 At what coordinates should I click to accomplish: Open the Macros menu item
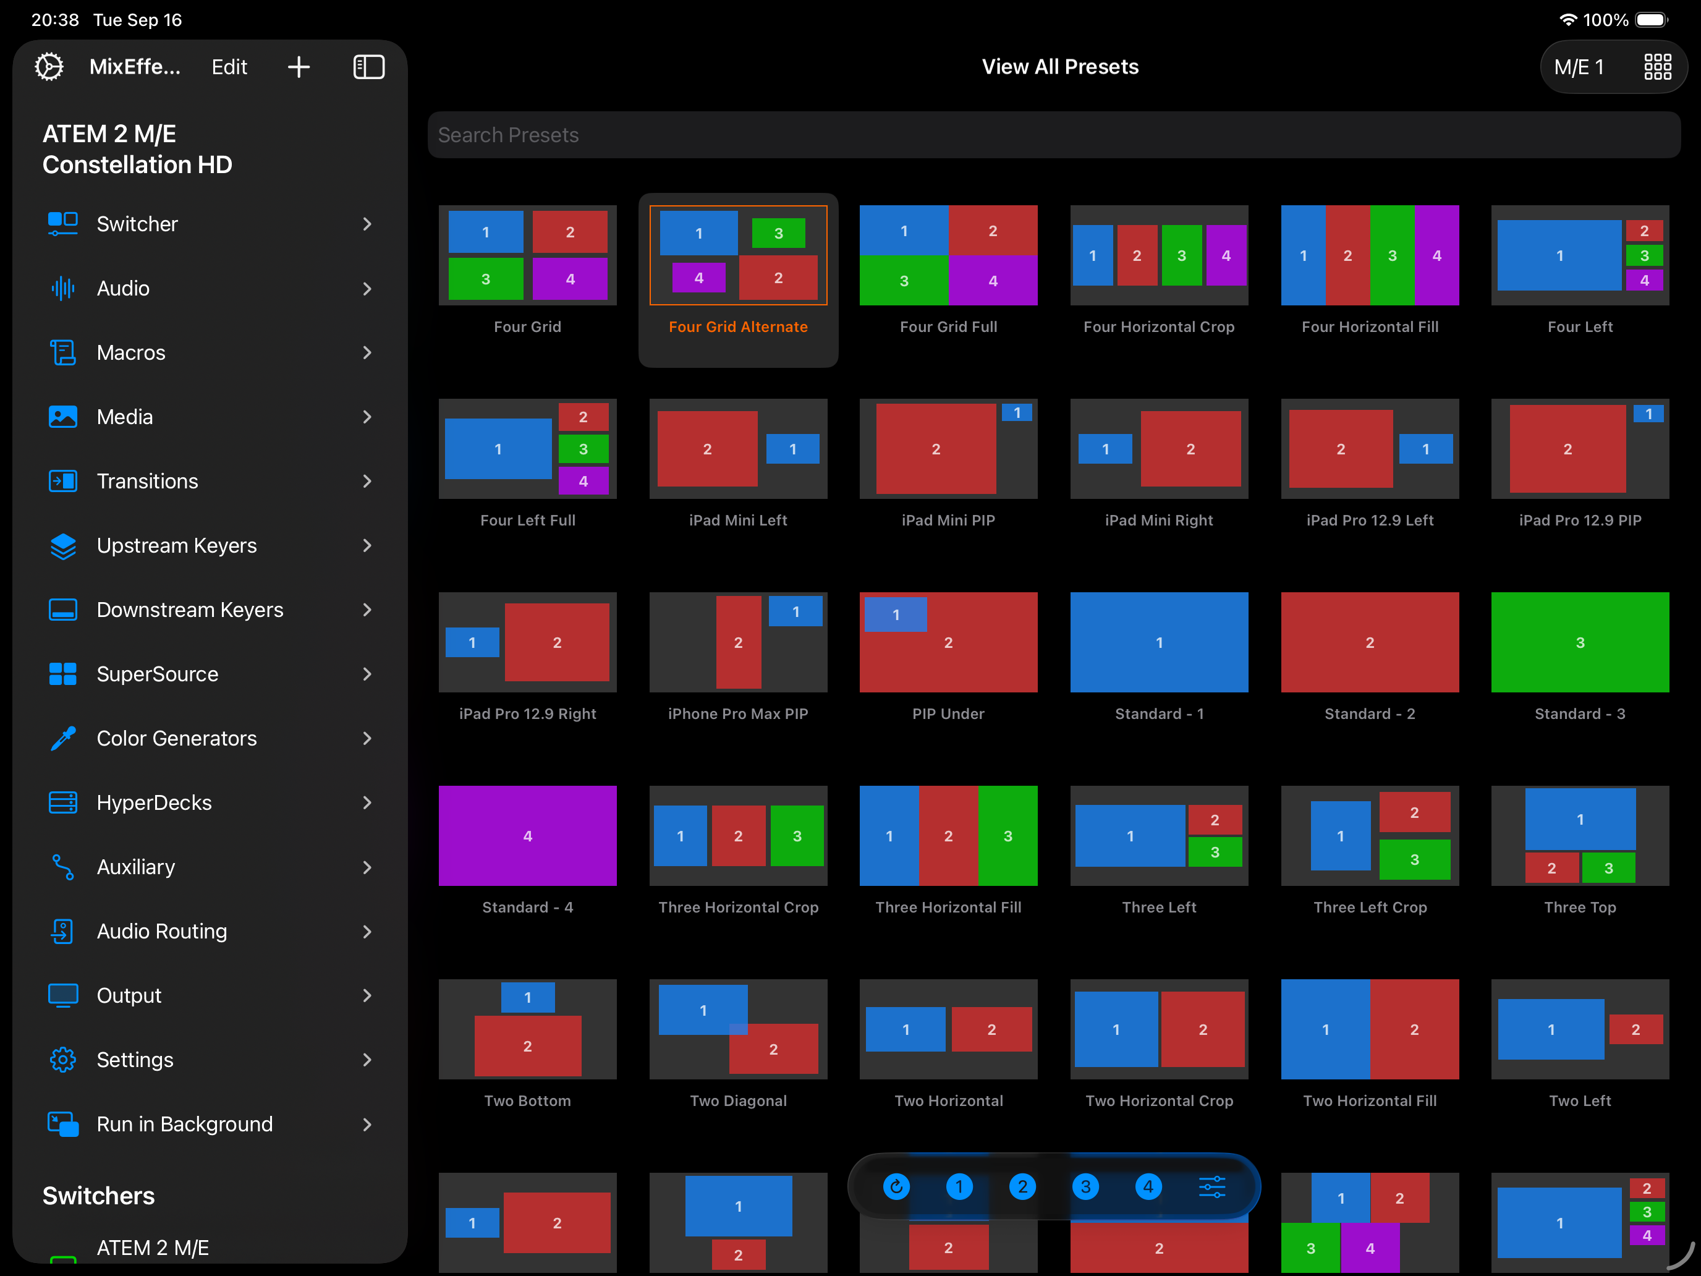point(131,352)
